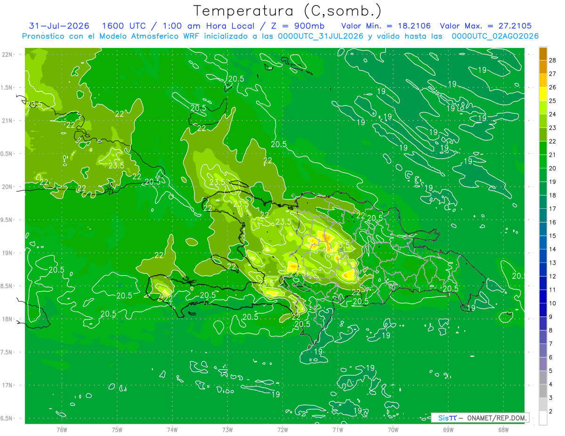Click the init time "0000UTC_31JUL2026"
Viewport: 565px width, 436px height.
(x=320, y=36)
